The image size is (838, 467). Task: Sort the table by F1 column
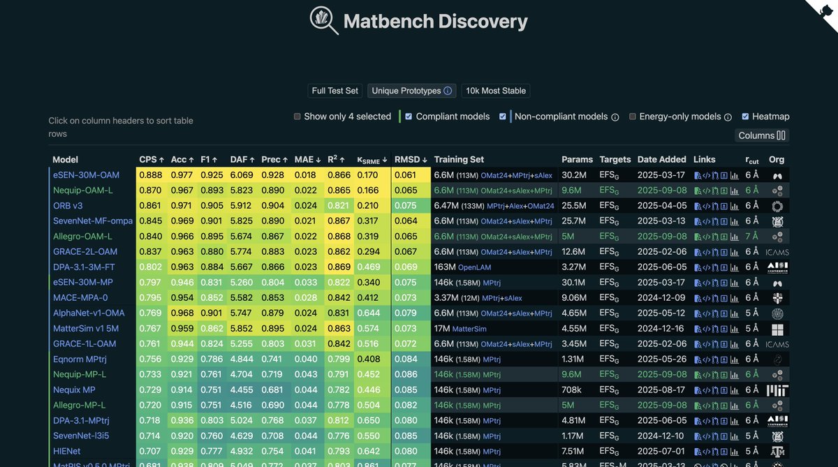point(209,159)
